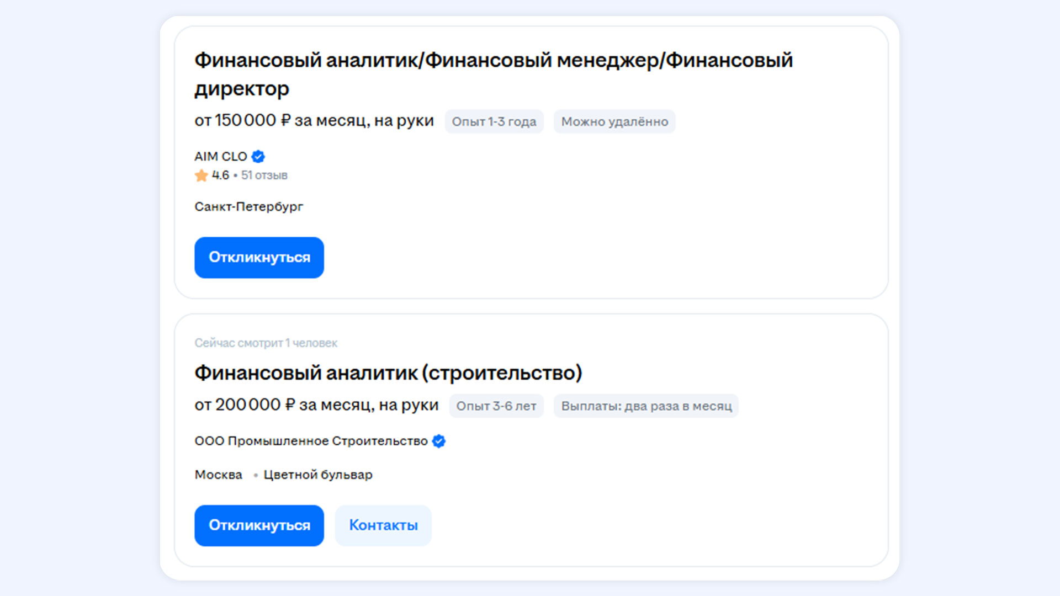
Task: Click the verified badge next to AIM CLO
Action: [258, 157]
